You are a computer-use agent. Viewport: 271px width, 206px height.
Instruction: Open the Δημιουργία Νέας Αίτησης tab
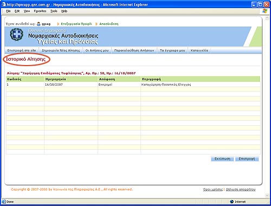tap(61, 50)
